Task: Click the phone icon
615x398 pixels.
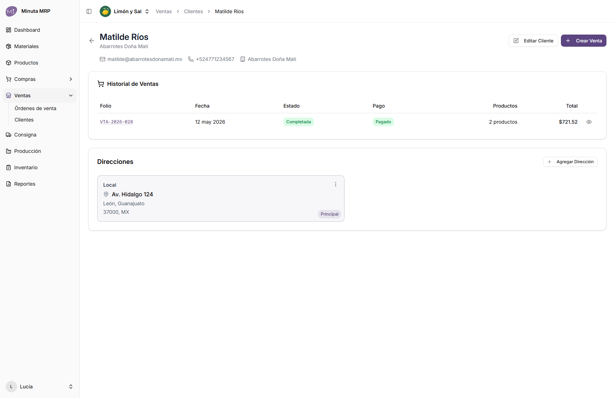Action: (x=191, y=59)
